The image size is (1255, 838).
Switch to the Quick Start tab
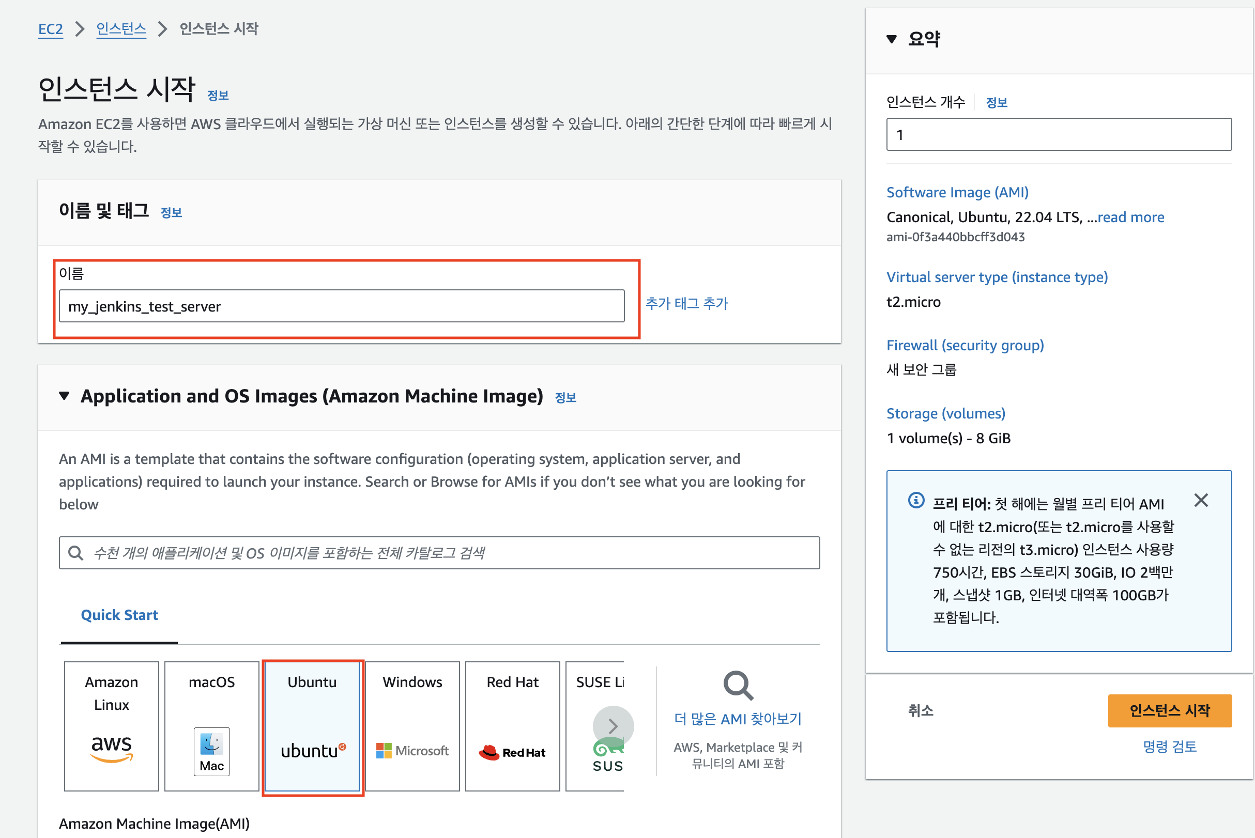coord(119,615)
